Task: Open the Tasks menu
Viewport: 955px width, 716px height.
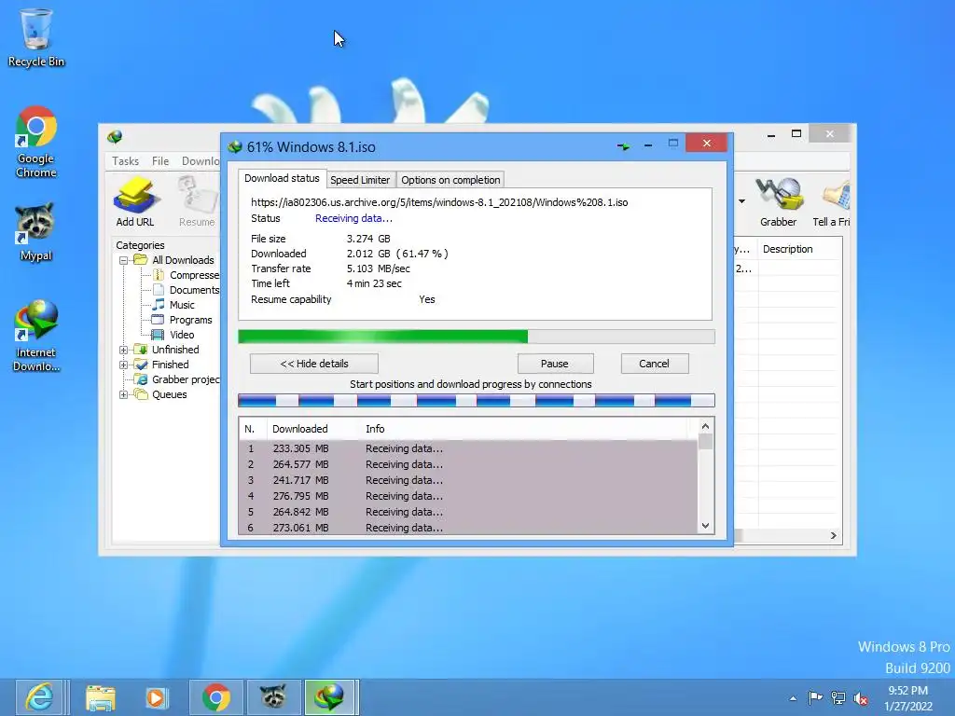Action: point(126,160)
